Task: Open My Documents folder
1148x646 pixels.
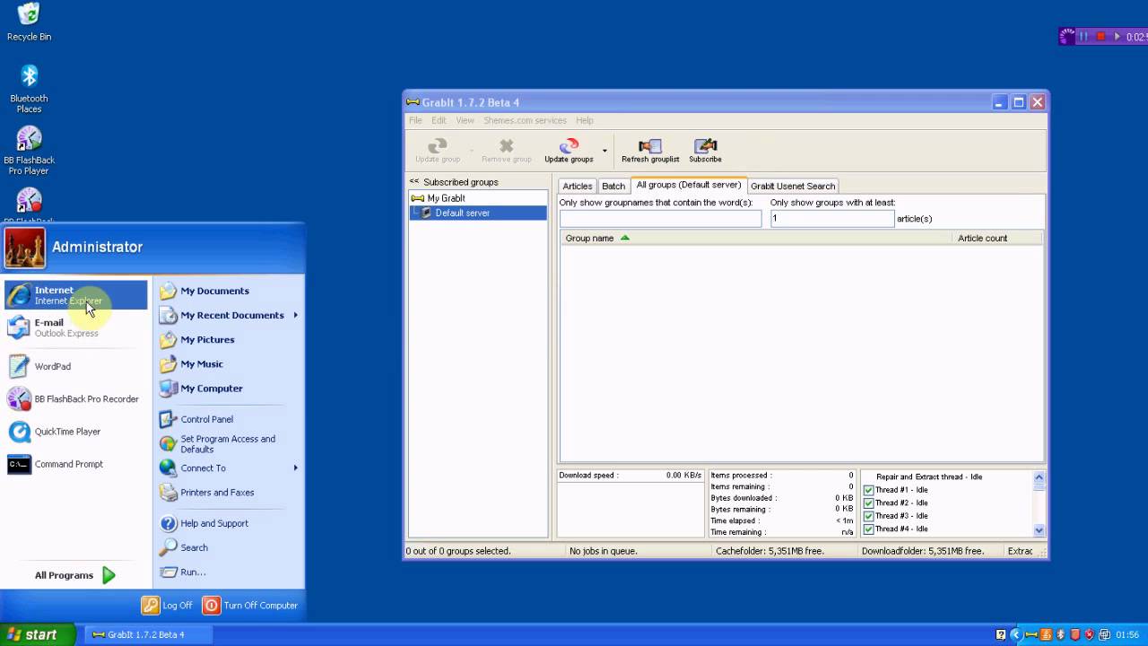Action: [x=204, y=291]
